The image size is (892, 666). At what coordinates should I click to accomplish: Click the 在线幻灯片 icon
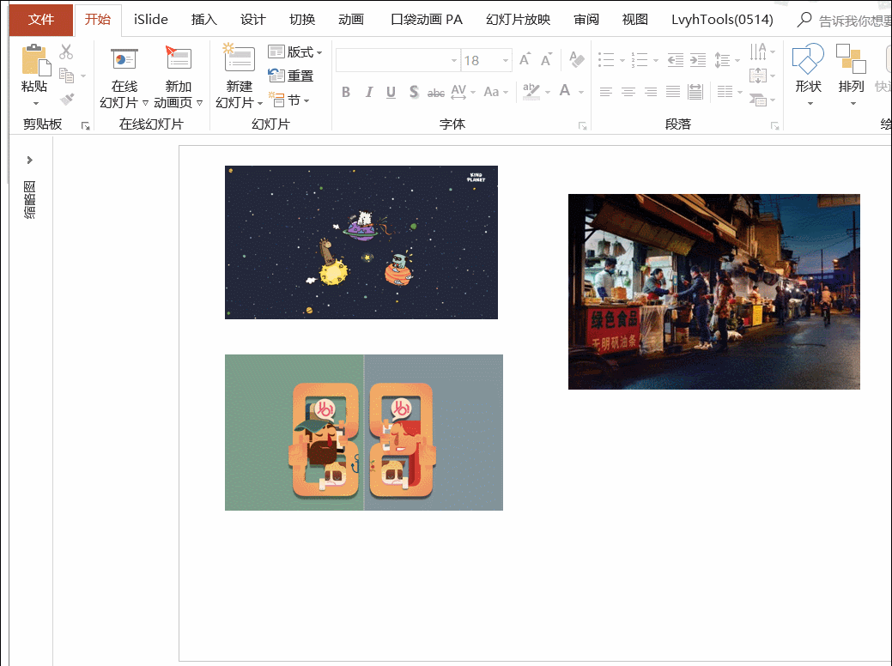coord(124,60)
